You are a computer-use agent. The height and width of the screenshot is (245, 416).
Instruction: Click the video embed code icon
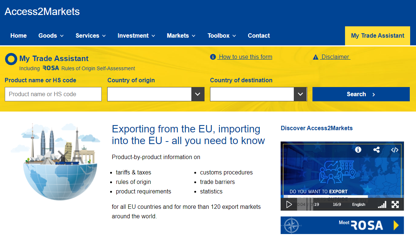click(394, 150)
